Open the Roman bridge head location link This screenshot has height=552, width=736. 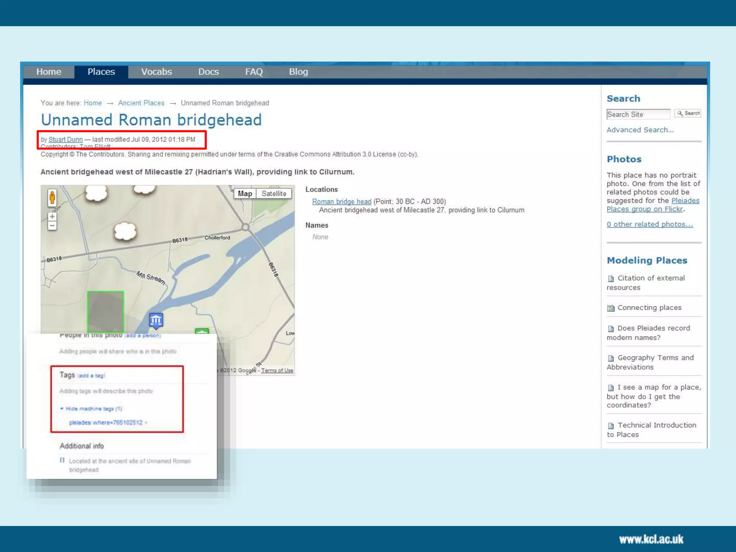(341, 202)
